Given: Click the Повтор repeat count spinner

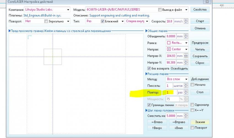Looking at the screenshot, I should point(186,93).
